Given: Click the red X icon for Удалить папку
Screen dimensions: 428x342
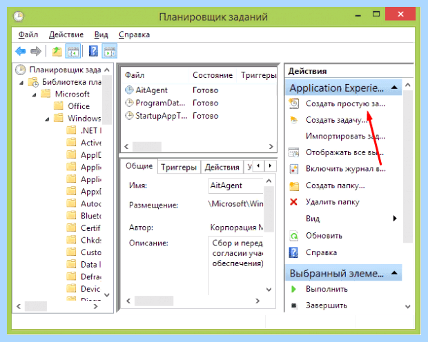Looking at the screenshot, I should click(293, 202).
